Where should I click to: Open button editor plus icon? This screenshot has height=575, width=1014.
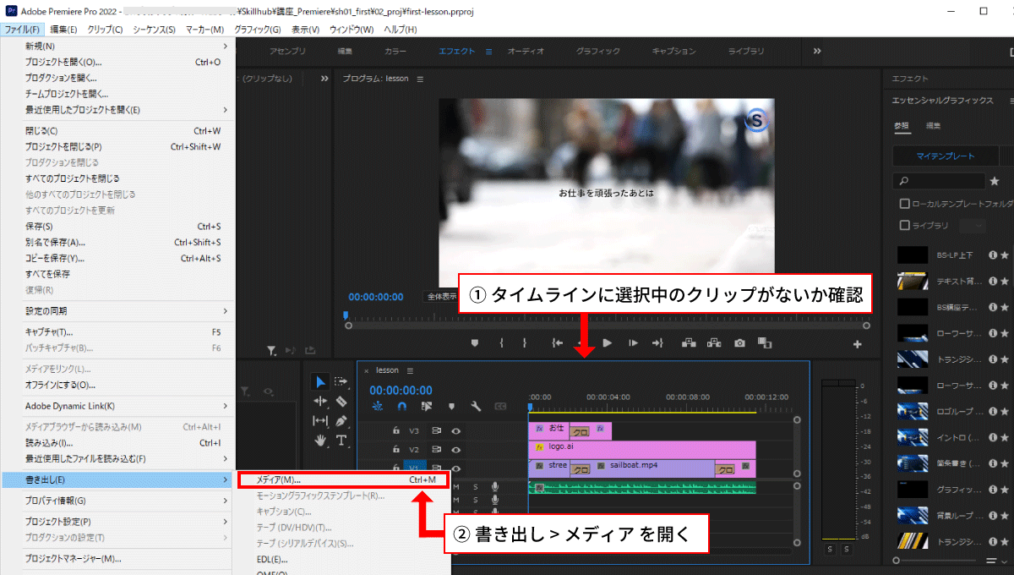[x=857, y=344]
